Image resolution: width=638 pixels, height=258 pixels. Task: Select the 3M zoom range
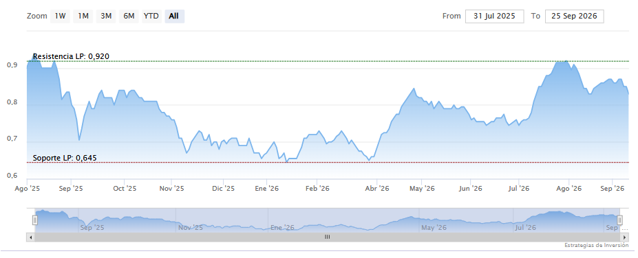[x=106, y=16]
